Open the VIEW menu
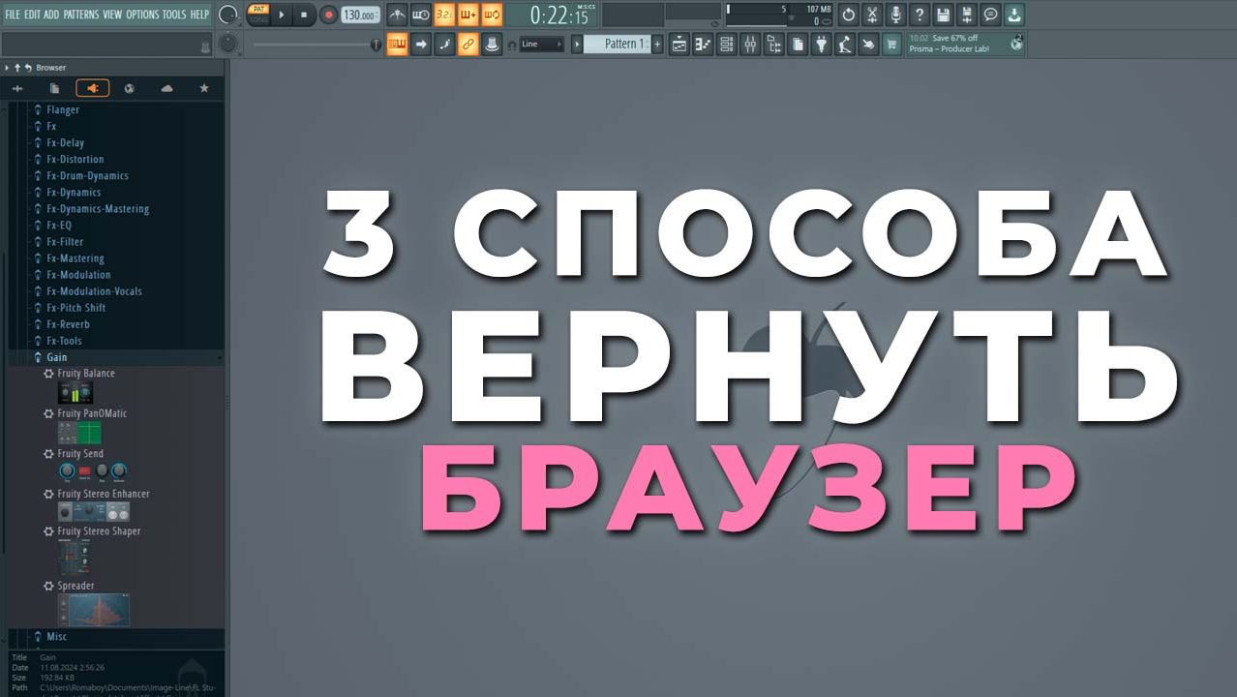 (x=112, y=15)
